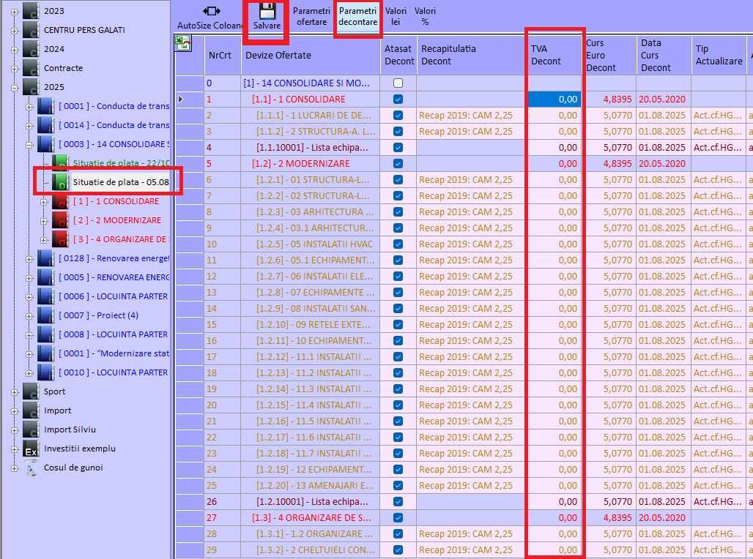Click the TVA Decont column header

pos(554,55)
